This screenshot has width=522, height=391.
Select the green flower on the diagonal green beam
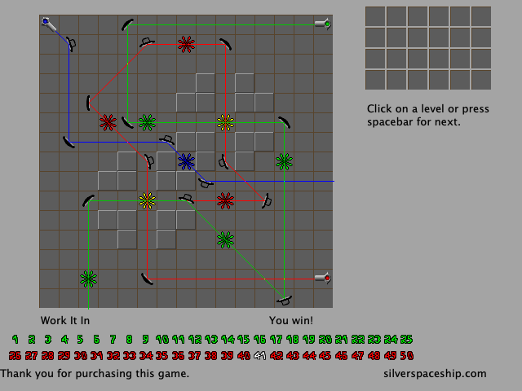point(225,239)
